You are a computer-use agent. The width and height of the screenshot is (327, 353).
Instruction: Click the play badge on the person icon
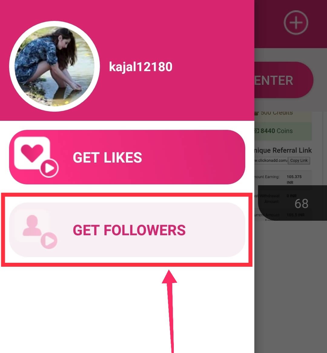tap(49, 241)
